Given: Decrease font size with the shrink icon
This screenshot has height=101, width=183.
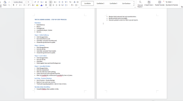Looking at the screenshot, I should tap(38, 2).
